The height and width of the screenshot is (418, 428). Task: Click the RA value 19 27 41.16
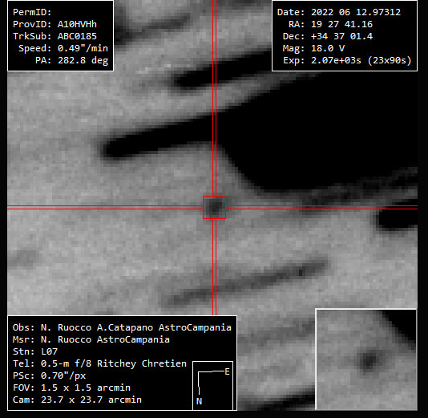click(341, 24)
